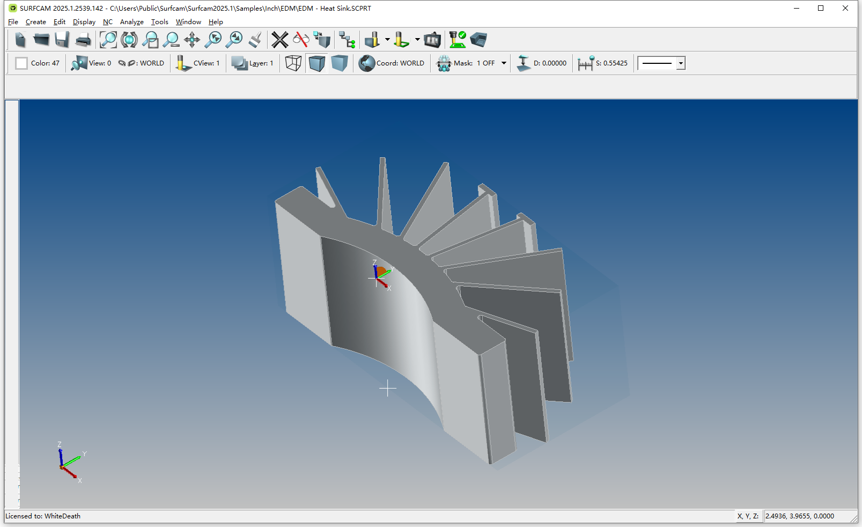The image size is (862, 527).
Task: Click the Repaint brush icon
Action: (x=255, y=40)
